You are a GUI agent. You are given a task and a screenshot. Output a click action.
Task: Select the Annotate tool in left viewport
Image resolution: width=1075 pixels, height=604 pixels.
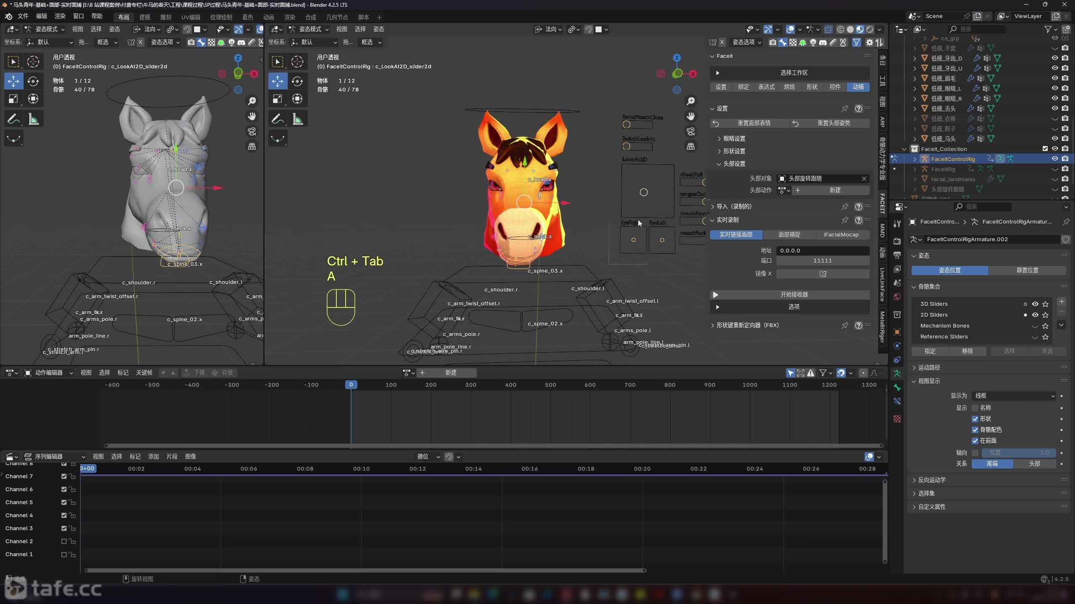coord(13,120)
